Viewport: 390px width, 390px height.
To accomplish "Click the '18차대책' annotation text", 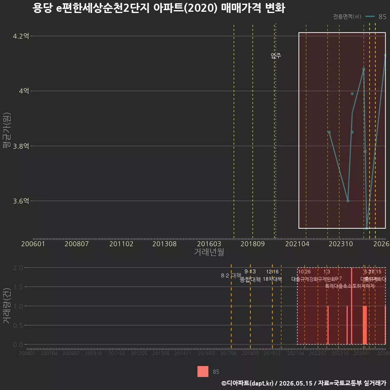I will tap(272, 279).
